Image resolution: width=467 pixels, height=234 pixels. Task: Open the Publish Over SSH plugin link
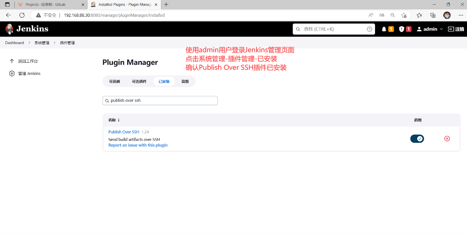pos(124,132)
